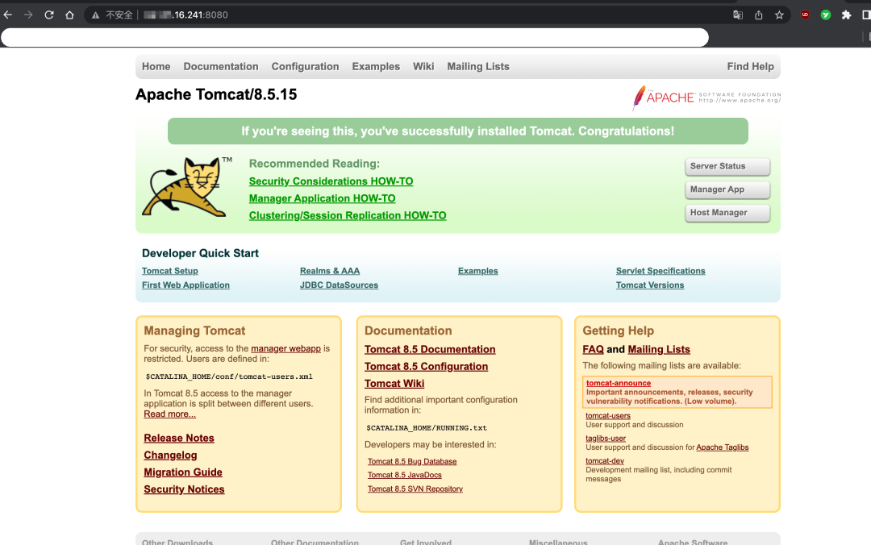Open the tomcat-dev mailing list link
Viewport: 871px width, 545px height.
point(604,460)
